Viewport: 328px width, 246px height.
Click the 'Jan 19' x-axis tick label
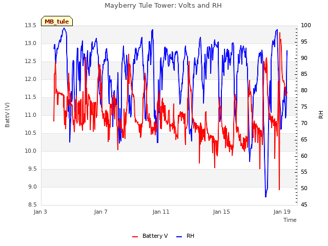tap(282, 212)
